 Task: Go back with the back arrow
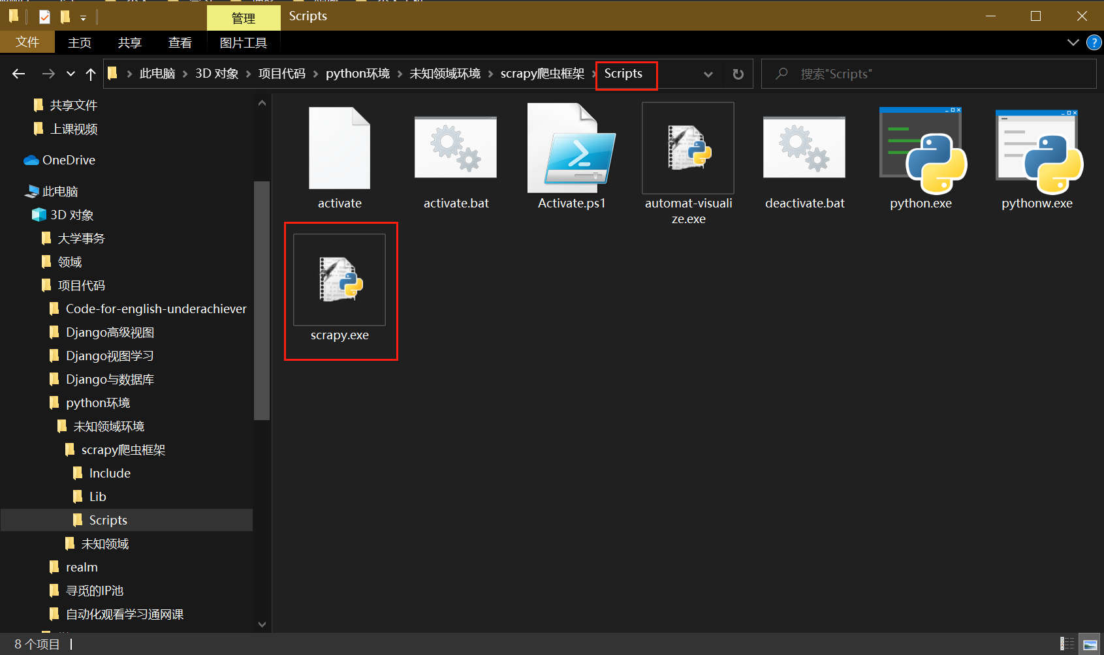[x=18, y=74]
